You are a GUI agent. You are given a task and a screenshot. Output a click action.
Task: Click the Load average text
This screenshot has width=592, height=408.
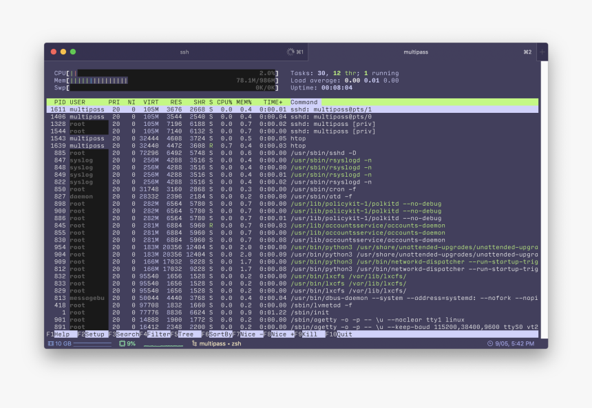point(344,80)
